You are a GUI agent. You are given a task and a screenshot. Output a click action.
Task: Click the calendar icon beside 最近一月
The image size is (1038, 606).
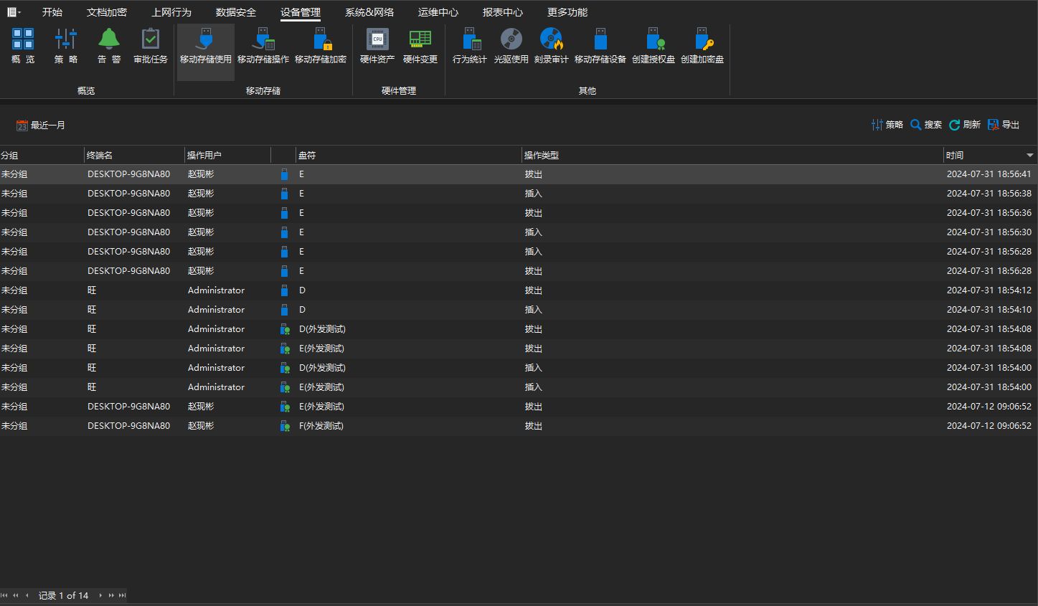pos(22,126)
